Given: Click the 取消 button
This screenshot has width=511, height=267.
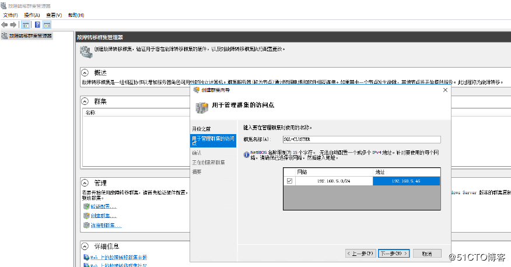Looking at the screenshot, I should [x=427, y=254].
